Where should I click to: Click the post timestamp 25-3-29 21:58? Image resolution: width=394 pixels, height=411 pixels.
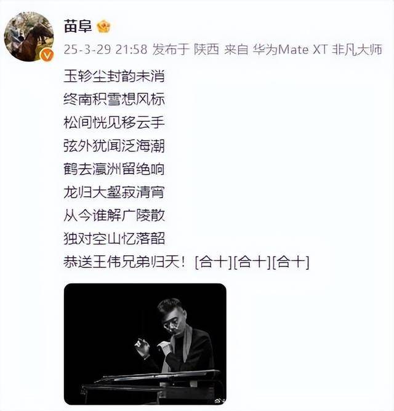click(x=105, y=50)
